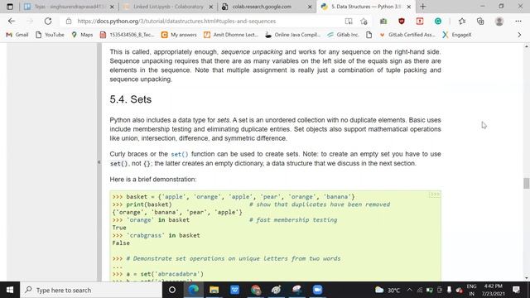Reload the current page
Screen dimensions: 530x298
(48, 21)
